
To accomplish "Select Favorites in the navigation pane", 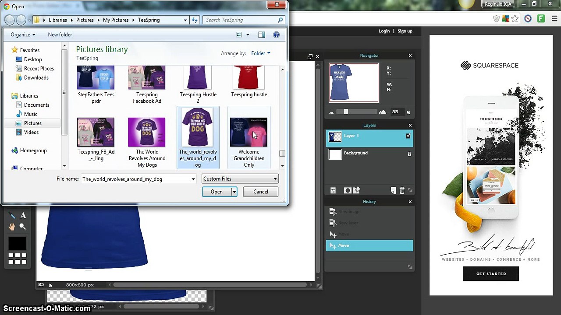I will click(x=30, y=50).
